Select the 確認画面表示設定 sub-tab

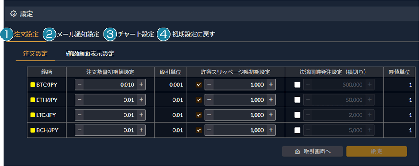tap(90, 54)
